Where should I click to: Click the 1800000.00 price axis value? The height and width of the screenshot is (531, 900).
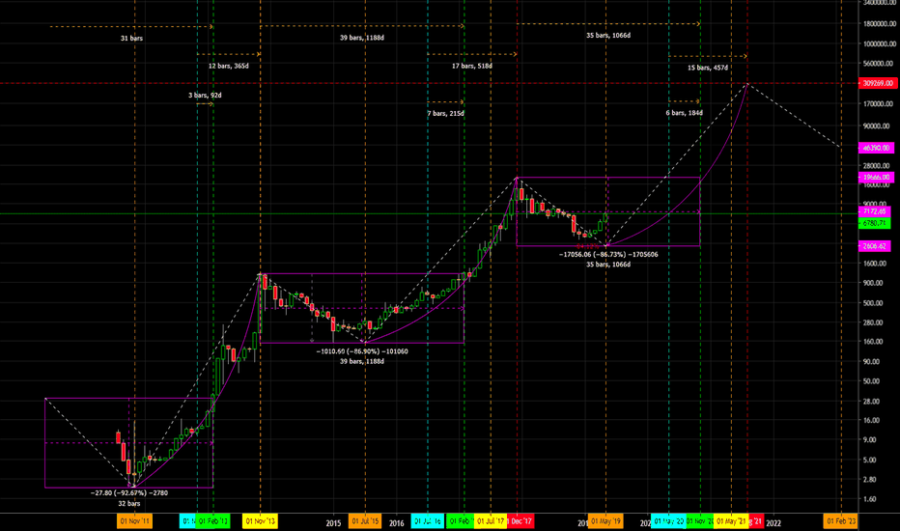coord(878,24)
